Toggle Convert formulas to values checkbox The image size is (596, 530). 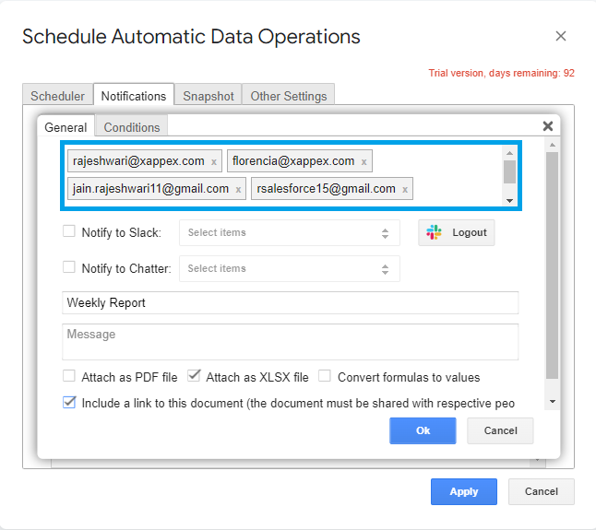[325, 376]
